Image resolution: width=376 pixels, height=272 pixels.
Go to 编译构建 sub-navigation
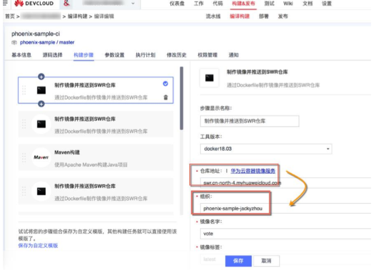[x=240, y=16]
